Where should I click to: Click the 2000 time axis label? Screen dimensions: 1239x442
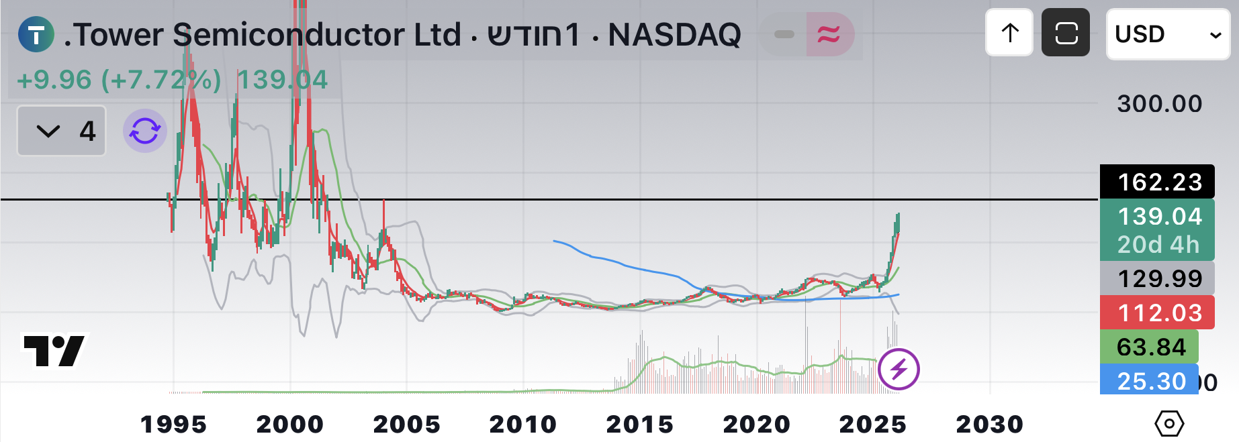(x=290, y=424)
